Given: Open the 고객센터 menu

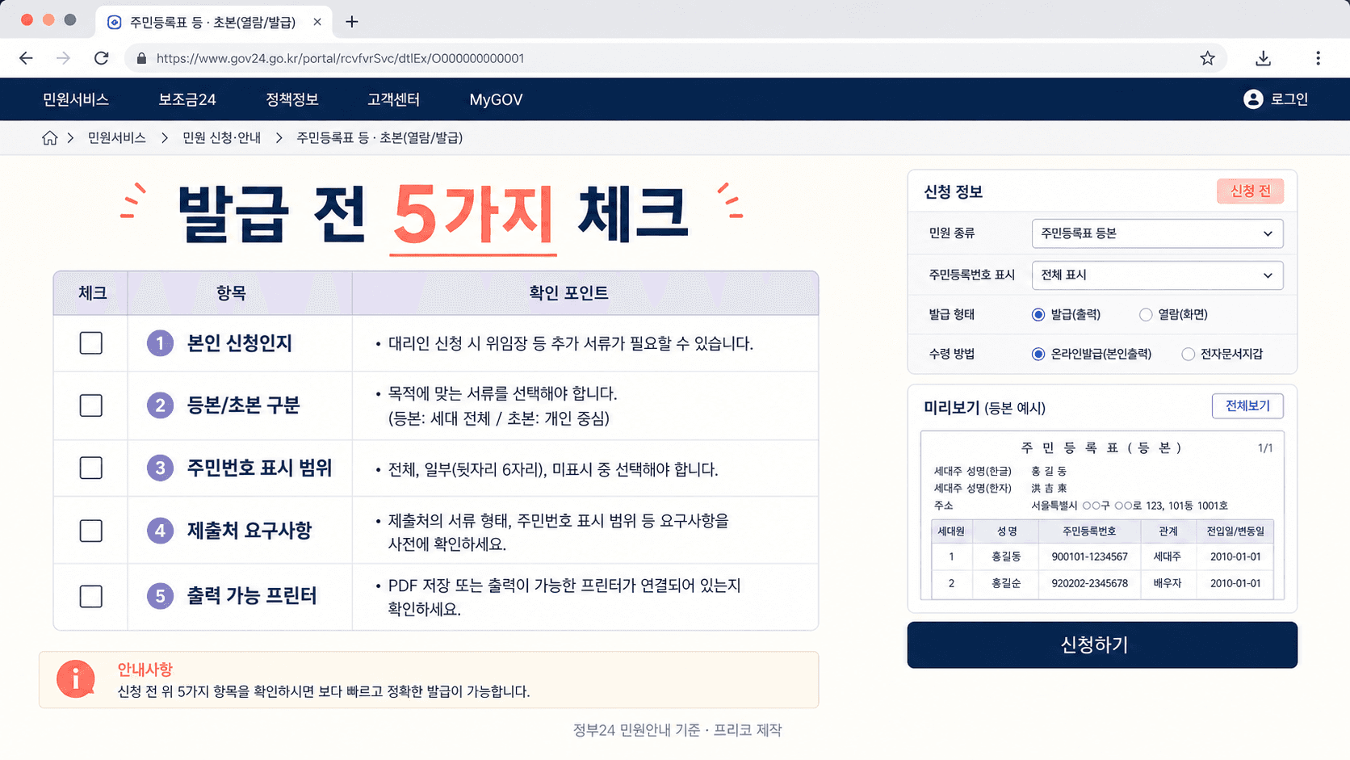Looking at the screenshot, I should pos(393,99).
